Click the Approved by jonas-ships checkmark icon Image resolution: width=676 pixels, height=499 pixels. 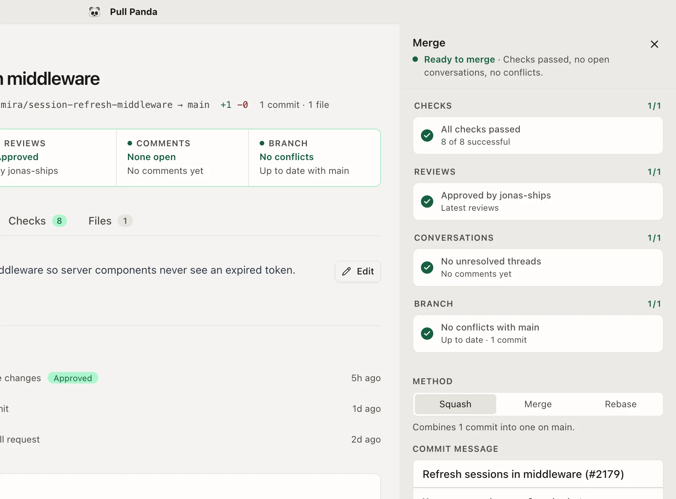tap(427, 202)
